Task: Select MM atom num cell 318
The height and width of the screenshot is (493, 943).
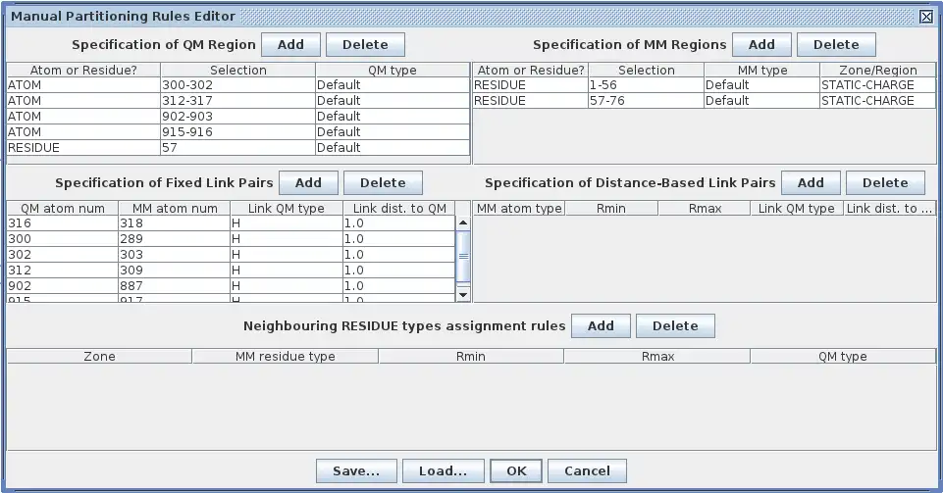Action: pyautogui.click(x=175, y=222)
